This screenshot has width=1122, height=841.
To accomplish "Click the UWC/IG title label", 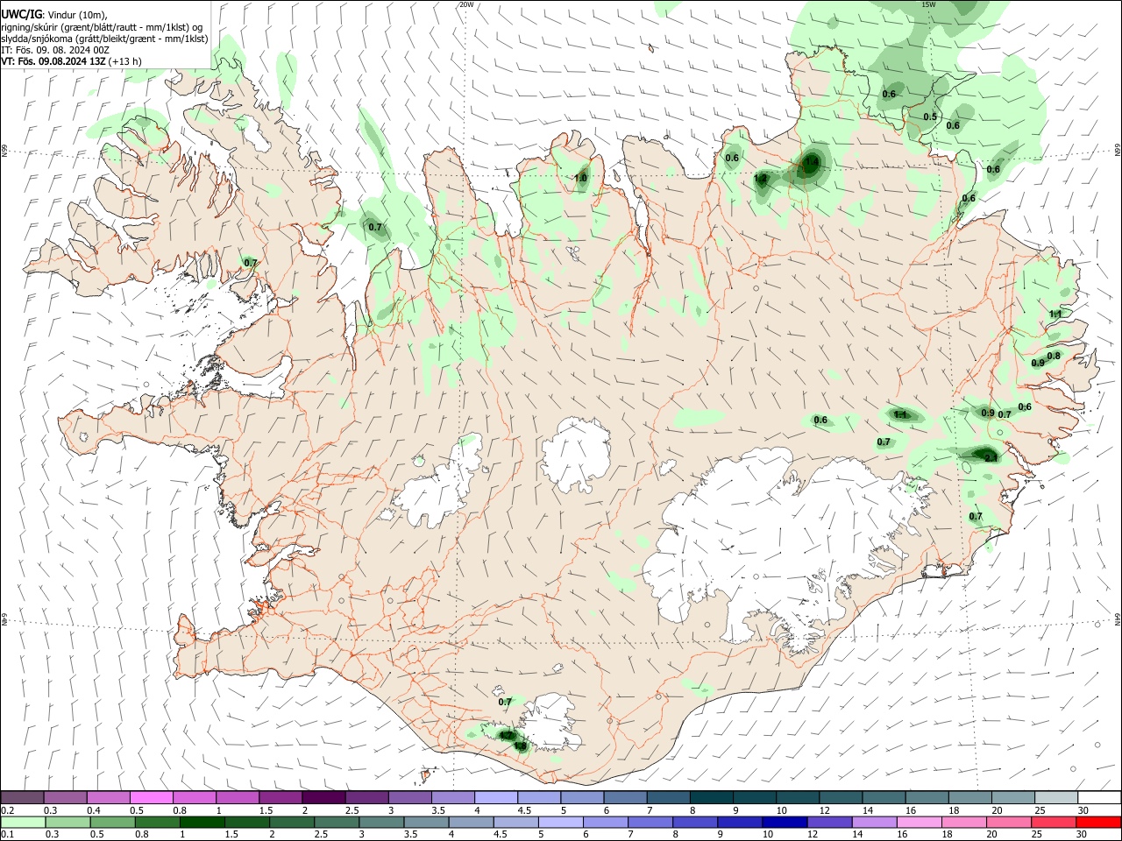I will click(x=21, y=15).
